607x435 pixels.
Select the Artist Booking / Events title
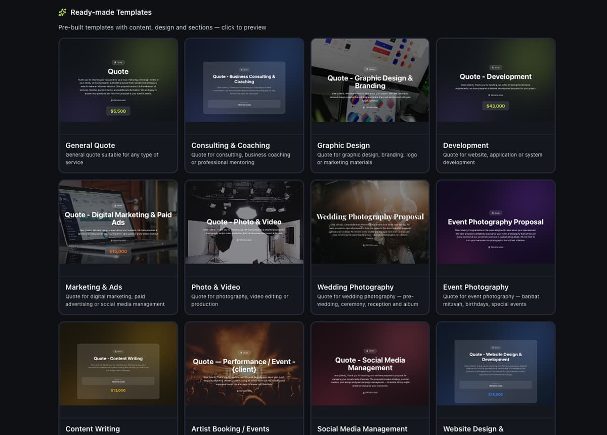230,429
